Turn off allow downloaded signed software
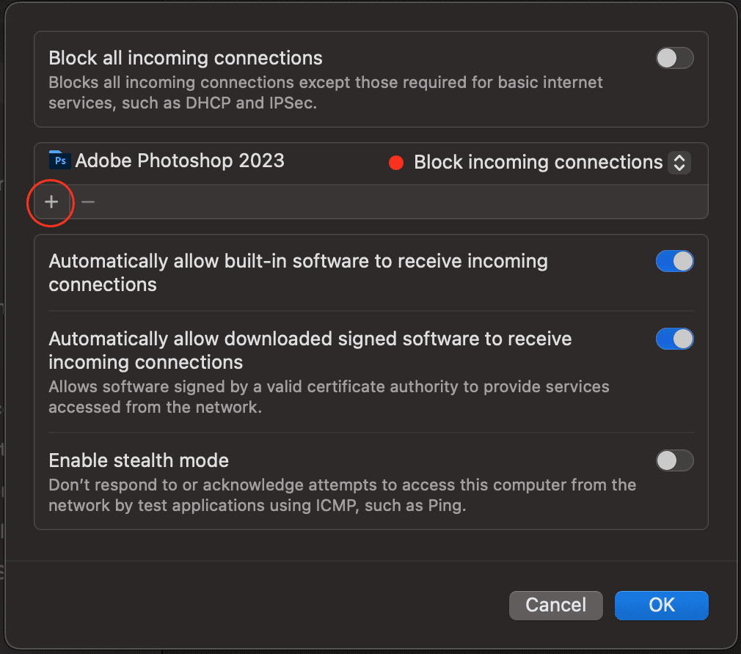Image resolution: width=741 pixels, height=654 pixels. (674, 339)
